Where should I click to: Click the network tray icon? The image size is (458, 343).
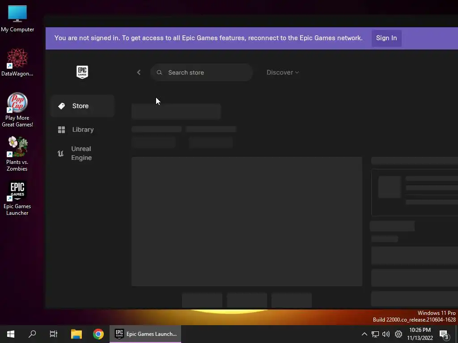pos(375,334)
